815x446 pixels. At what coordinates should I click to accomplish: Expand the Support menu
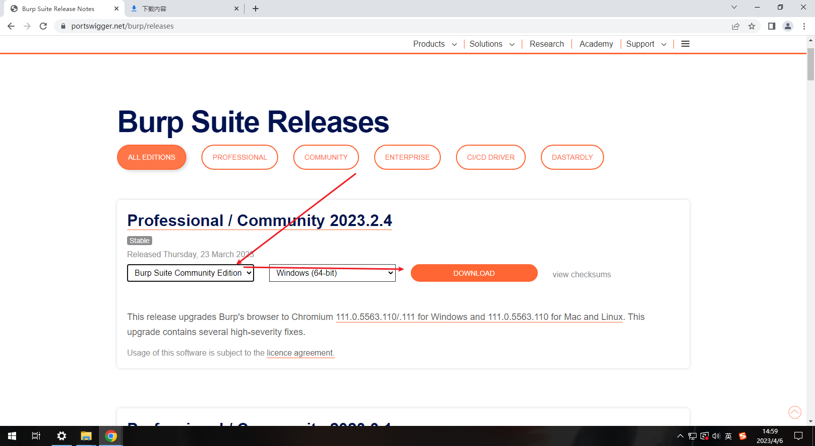646,44
